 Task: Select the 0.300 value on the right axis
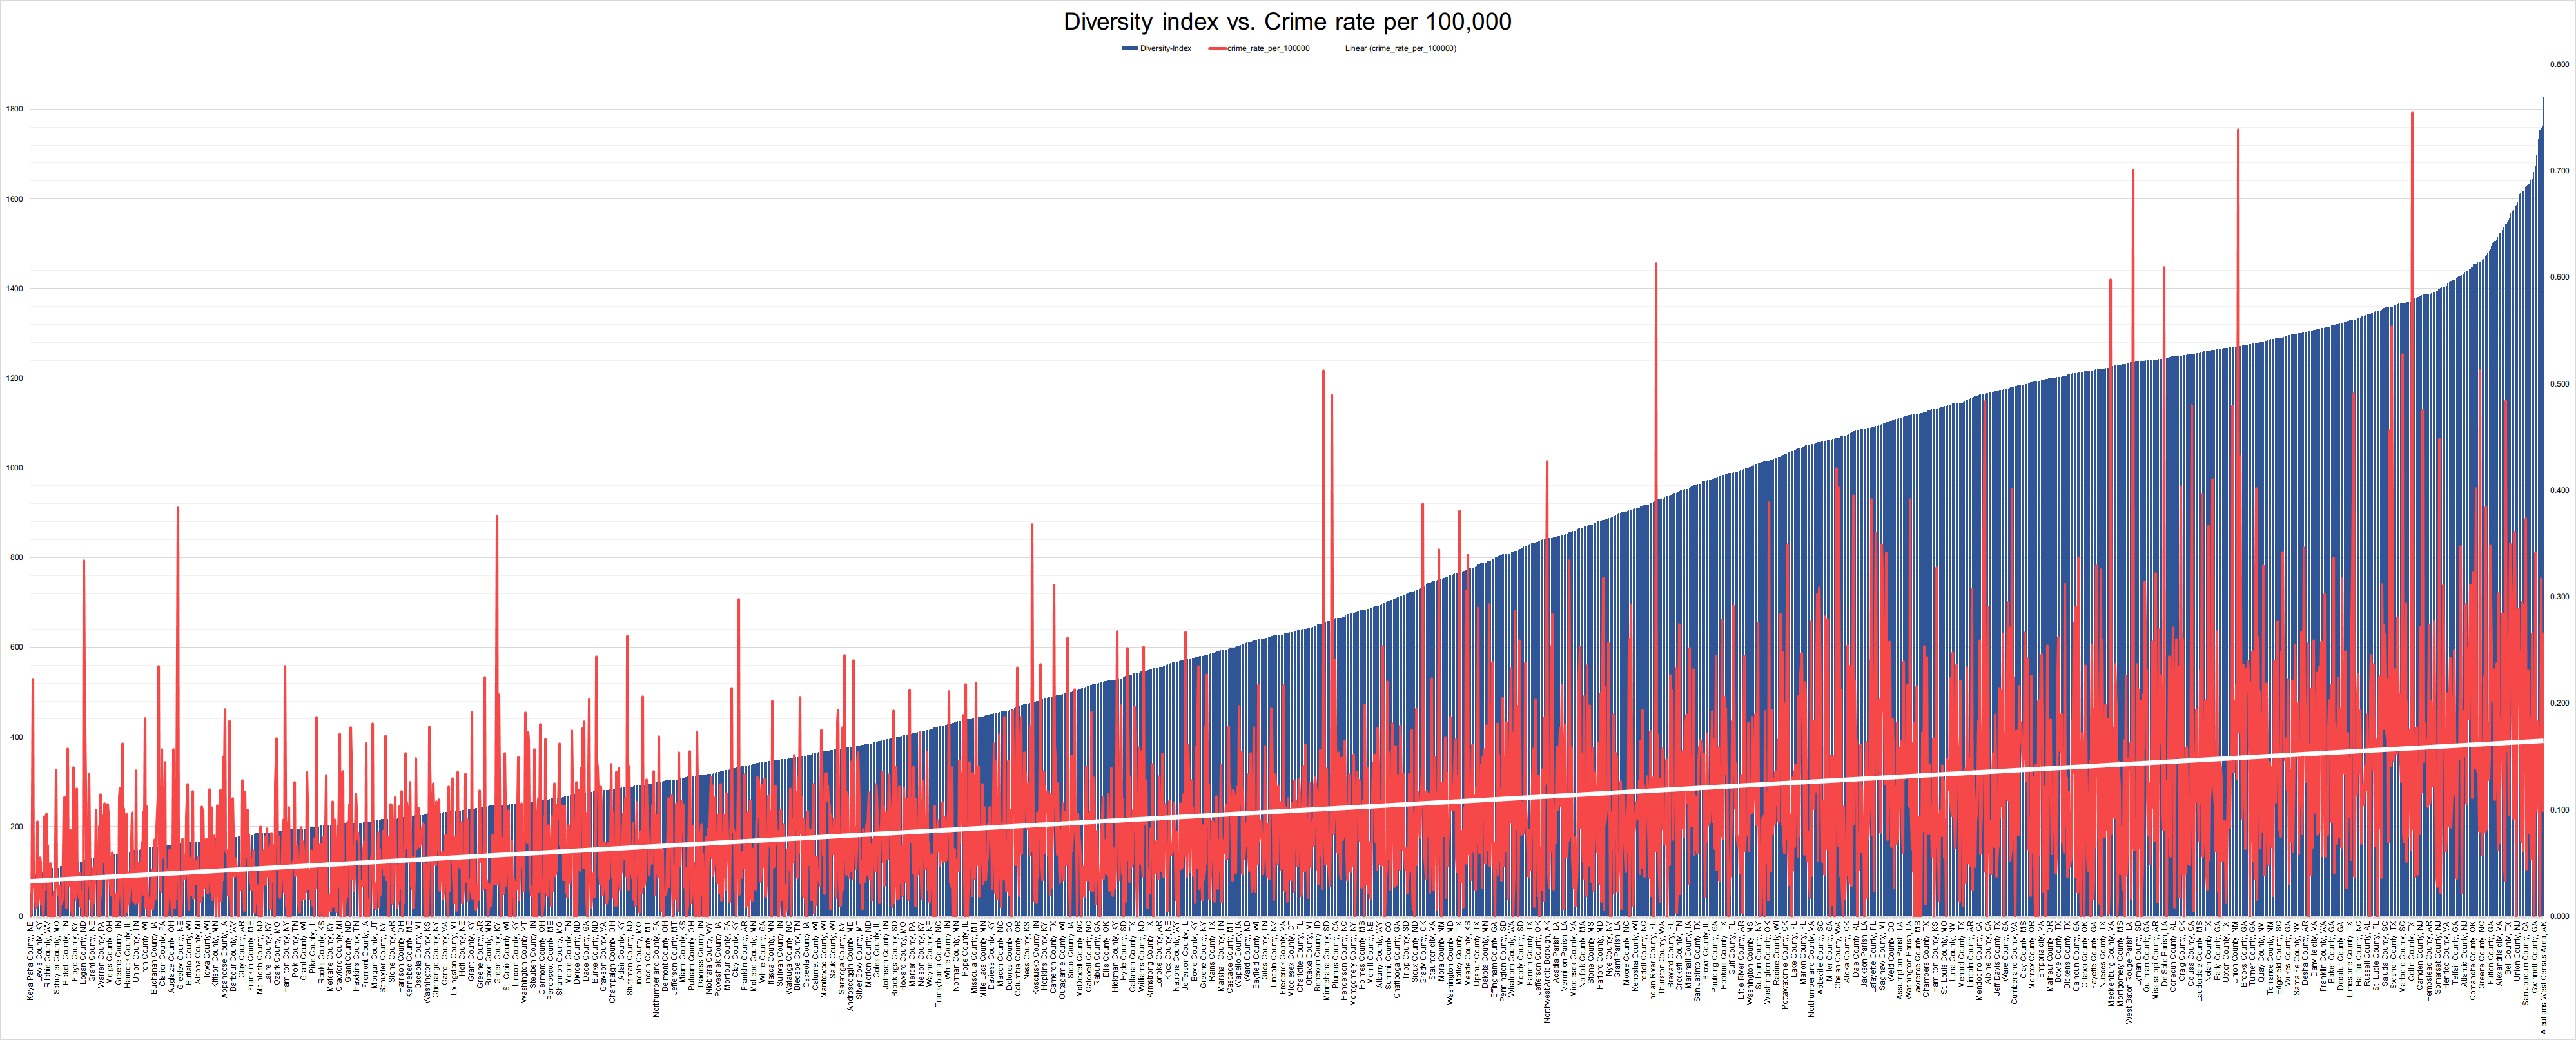click(2559, 597)
